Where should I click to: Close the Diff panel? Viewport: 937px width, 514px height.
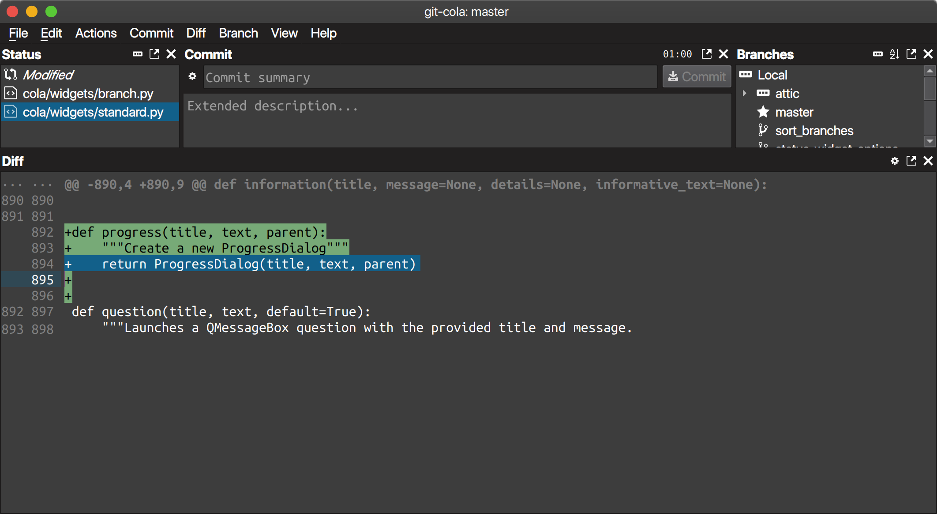click(x=927, y=160)
